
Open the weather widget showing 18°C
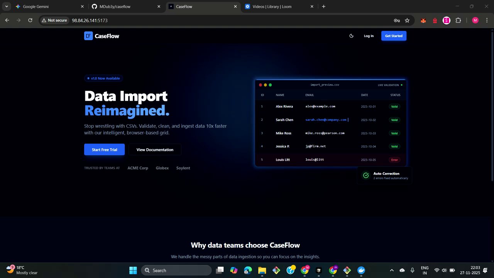coord(22,270)
